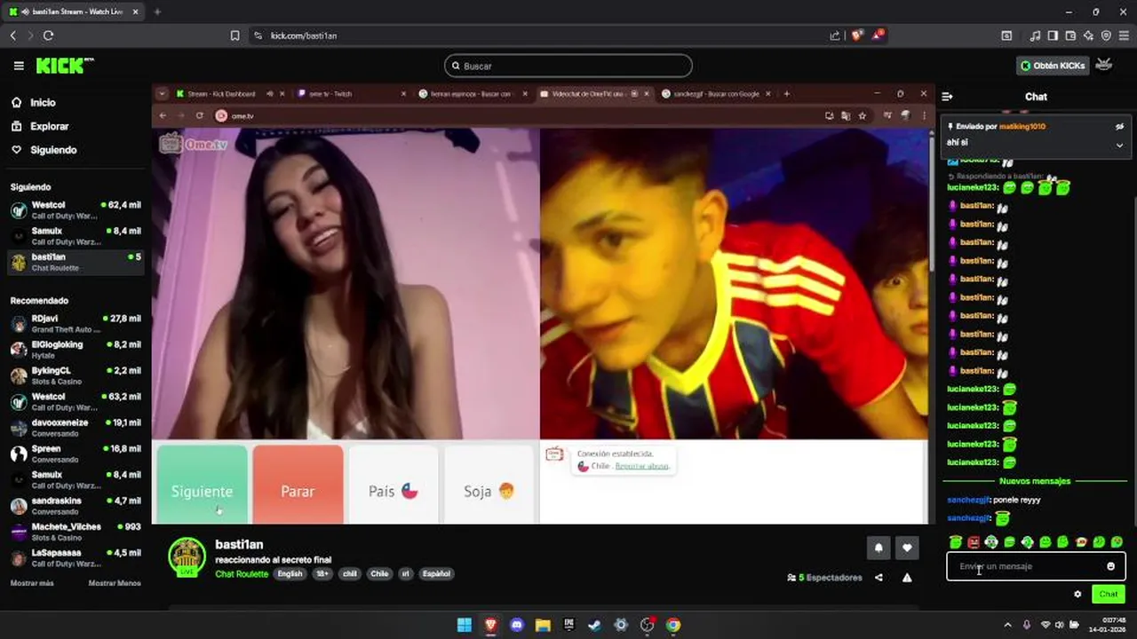Click Nuevos mensajes divider to jump
This screenshot has height=639, width=1137.
coord(1035,481)
